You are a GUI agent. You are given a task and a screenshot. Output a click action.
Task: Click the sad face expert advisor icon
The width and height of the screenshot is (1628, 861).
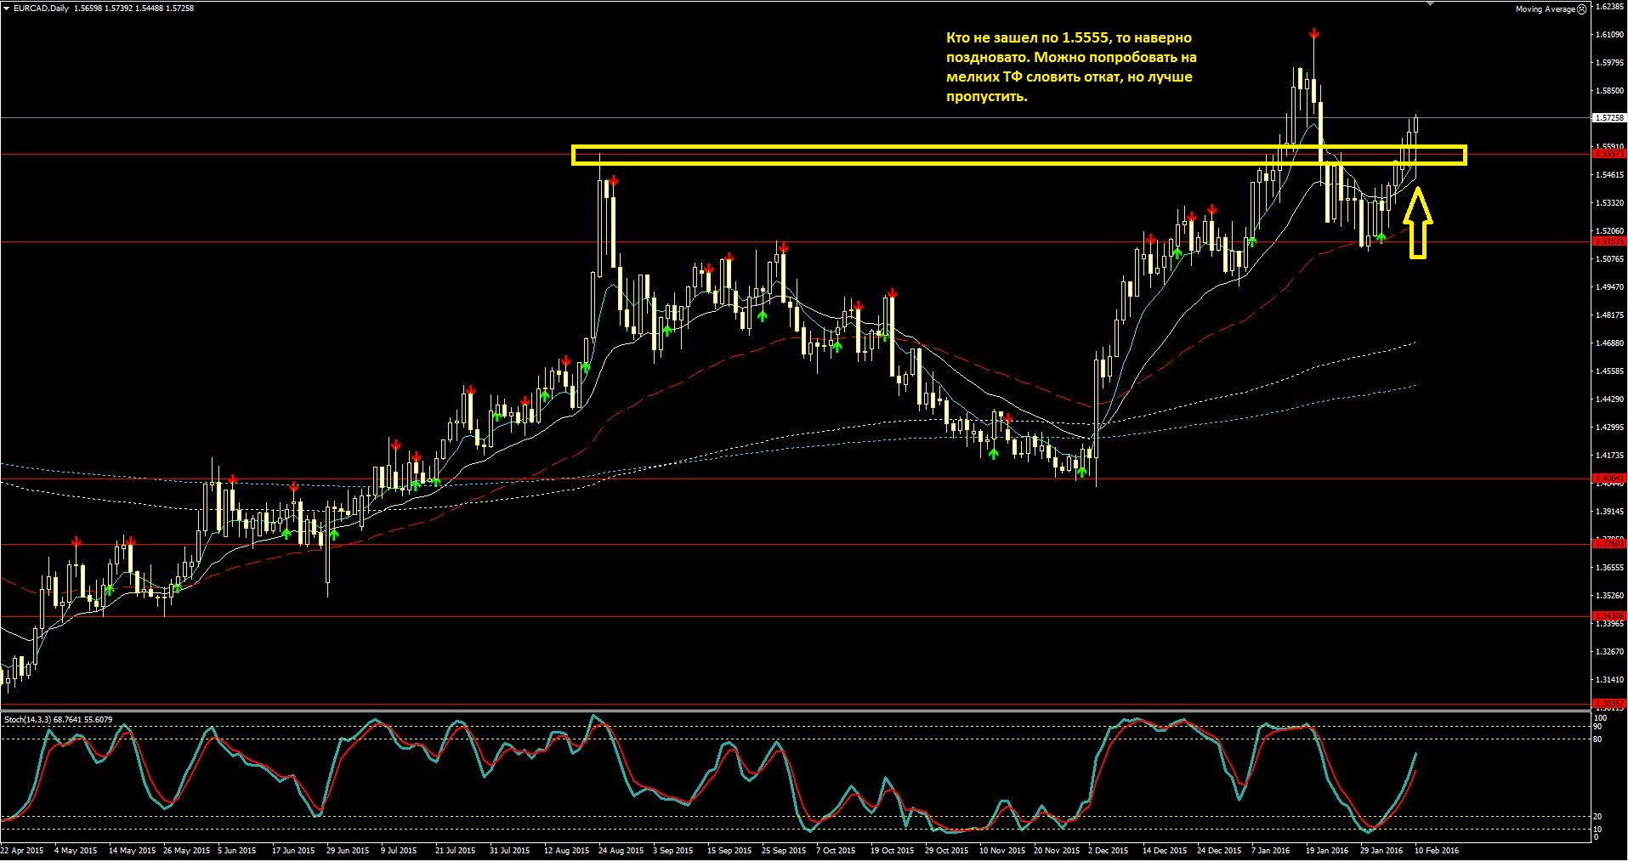pos(1581,9)
